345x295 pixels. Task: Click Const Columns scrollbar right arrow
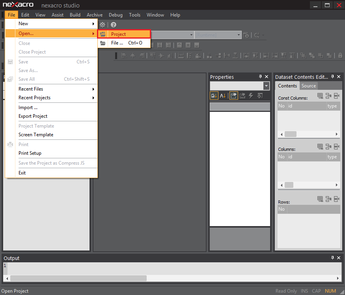click(337, 134)
